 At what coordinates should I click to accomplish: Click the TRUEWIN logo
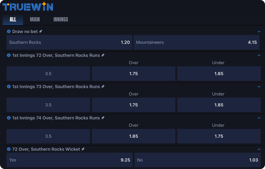click(x=28, y=6)
